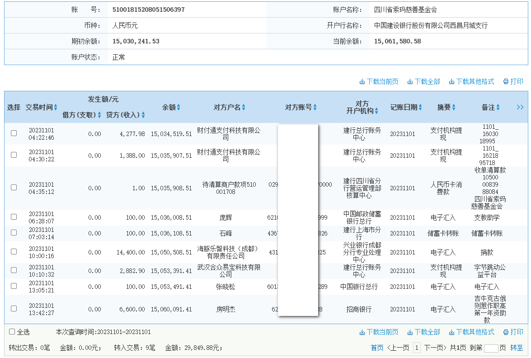Sort by 对方开户机构 column arrows
531x358 pixels.
click(376, 111)
